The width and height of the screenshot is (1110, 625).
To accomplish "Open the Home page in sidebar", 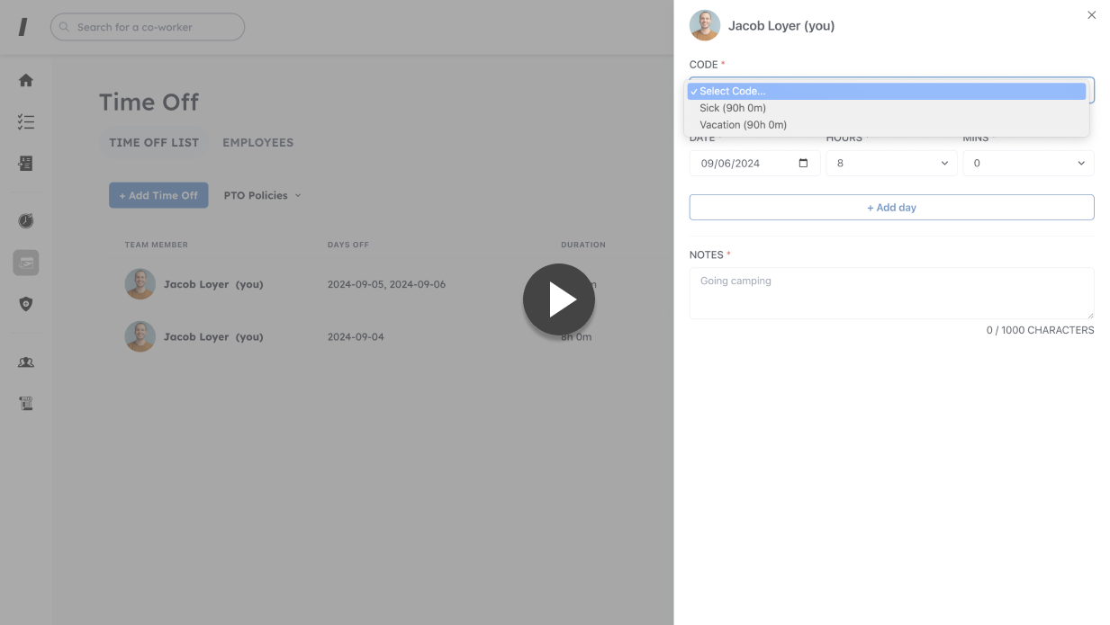I will (26, 80).
